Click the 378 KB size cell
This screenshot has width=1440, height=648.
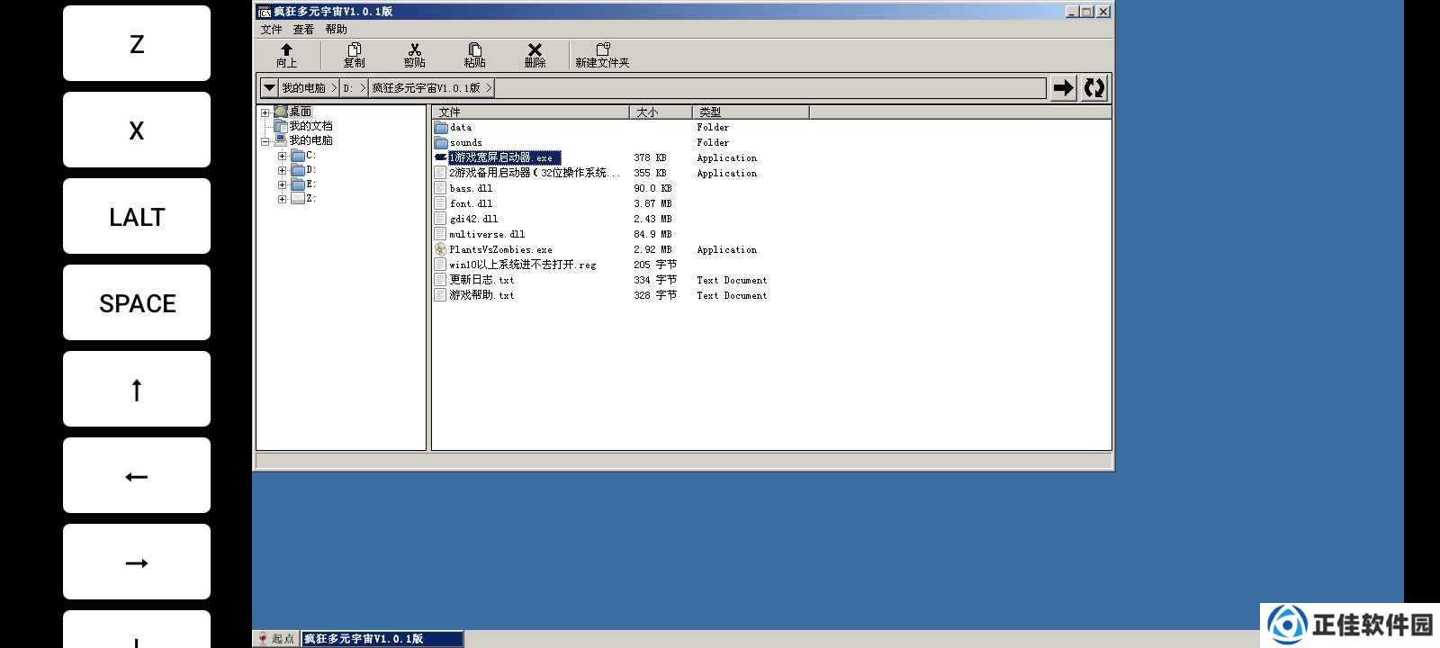(x=650, y=157)
